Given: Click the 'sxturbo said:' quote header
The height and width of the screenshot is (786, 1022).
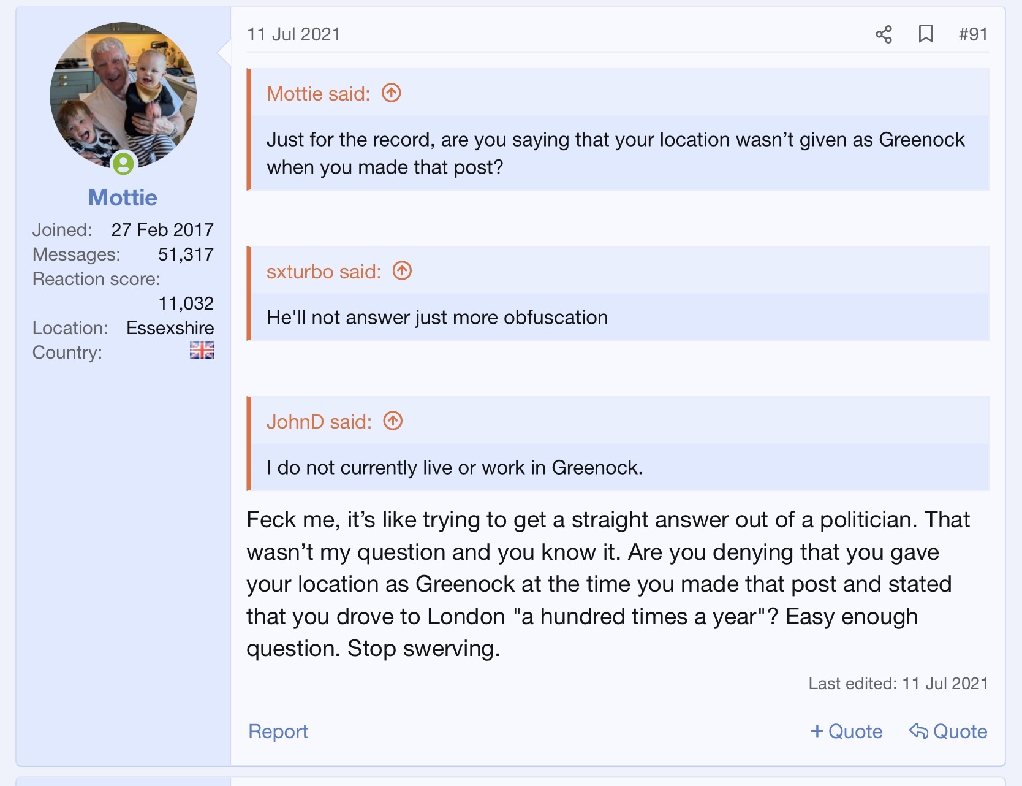Looking at the screenshot, I should 324,272.
